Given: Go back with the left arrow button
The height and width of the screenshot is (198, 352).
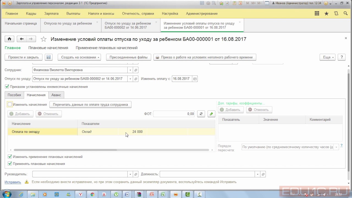Looking at the screenshot, I should 22,39.
